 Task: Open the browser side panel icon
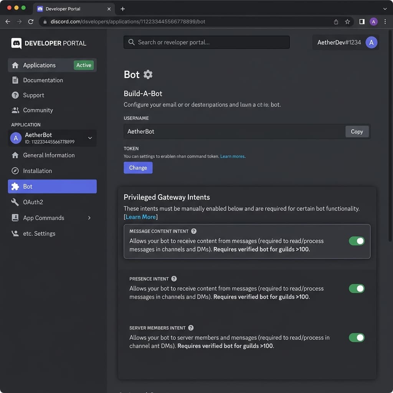(x=362, y=22)
